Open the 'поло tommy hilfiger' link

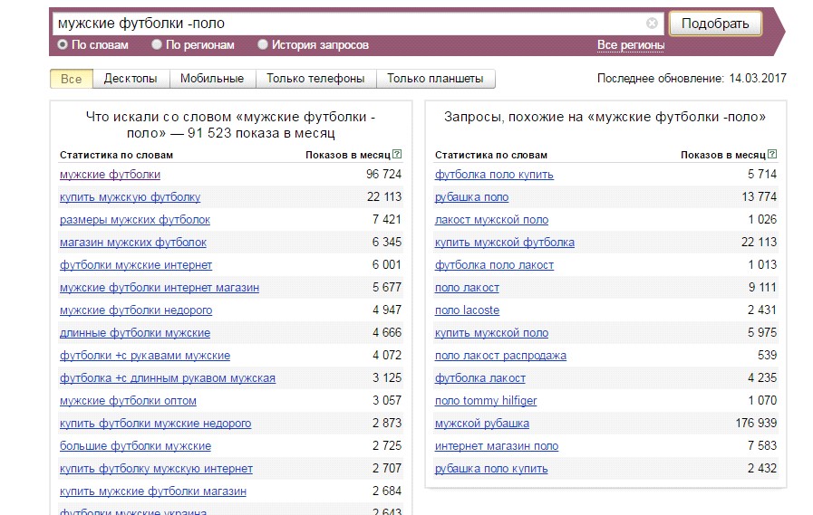[x=486, y=401]
